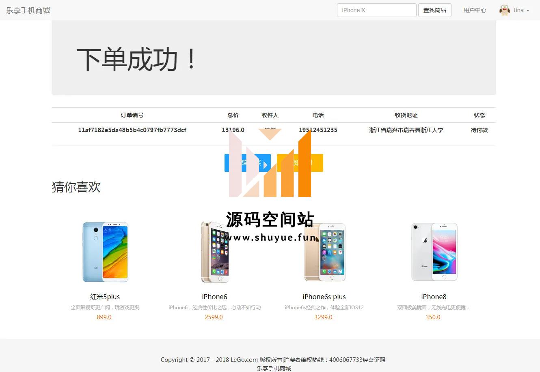Click the owl user avatar icon
This screenshot has width=540, height=372.
pyautogui.click(x=505, y=10)
